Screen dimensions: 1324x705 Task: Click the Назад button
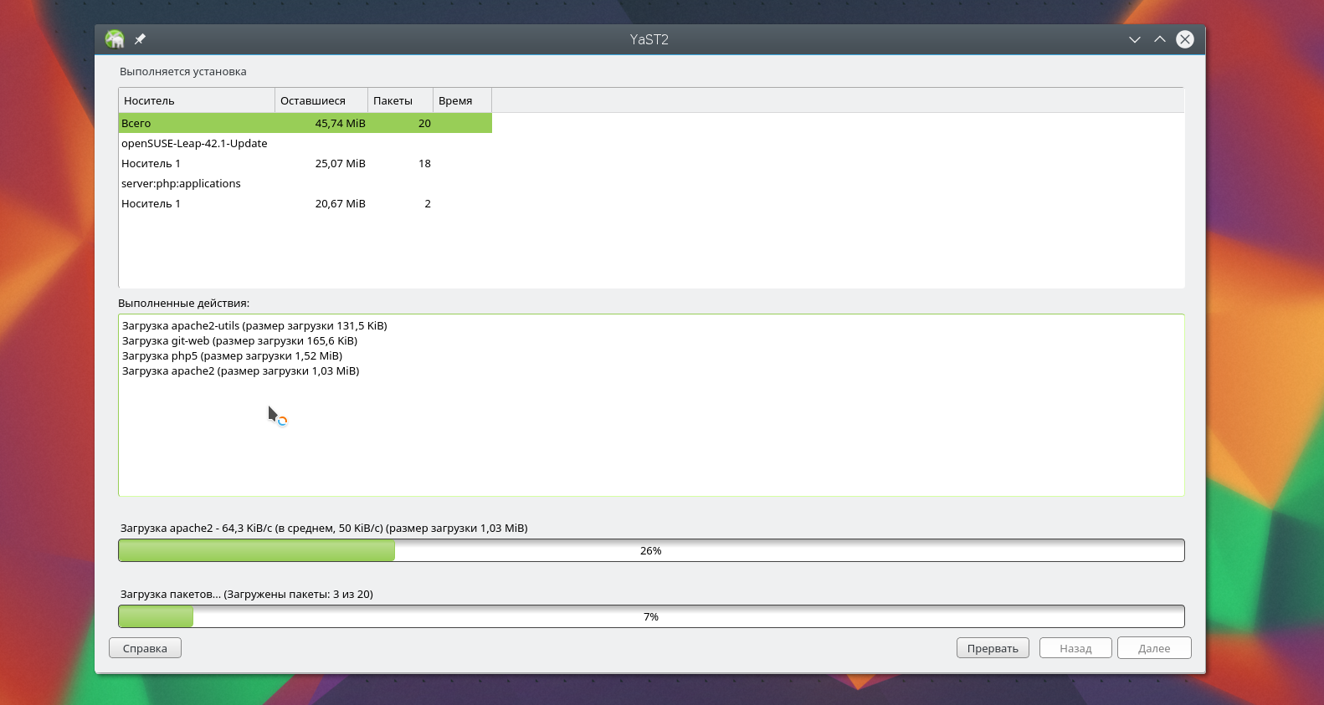click(1075, 648)
